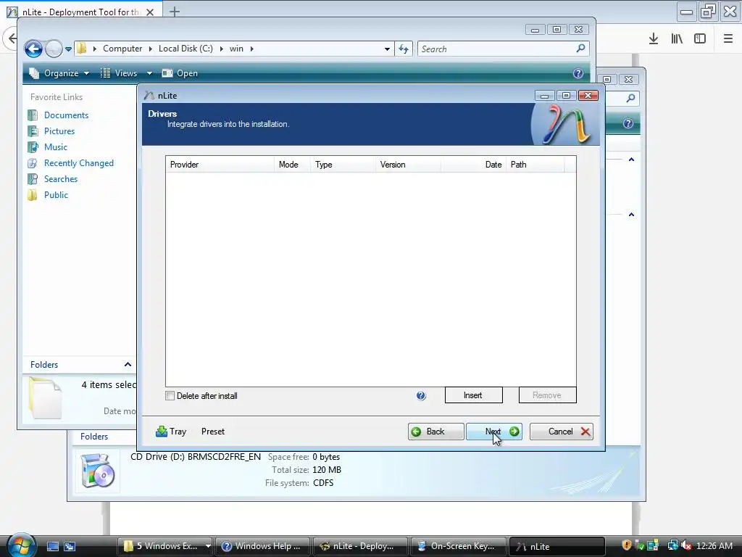Screen dimensions: 742x557
Task: Expand Folders pane in front Explorer
Action: click(x=128, y=364)
